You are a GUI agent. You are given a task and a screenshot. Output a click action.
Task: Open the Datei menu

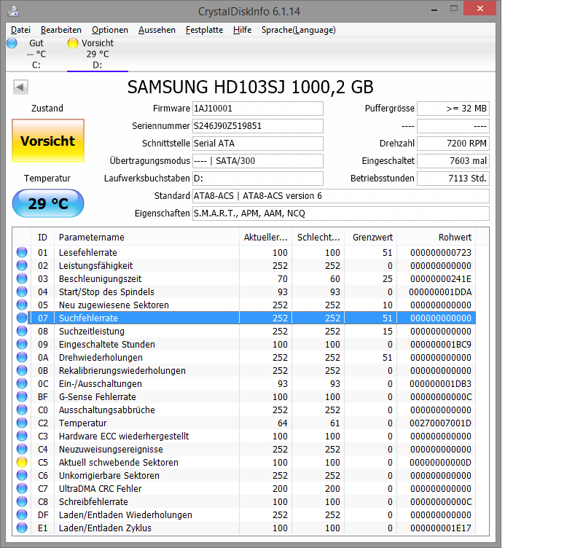tap(20, 30)
